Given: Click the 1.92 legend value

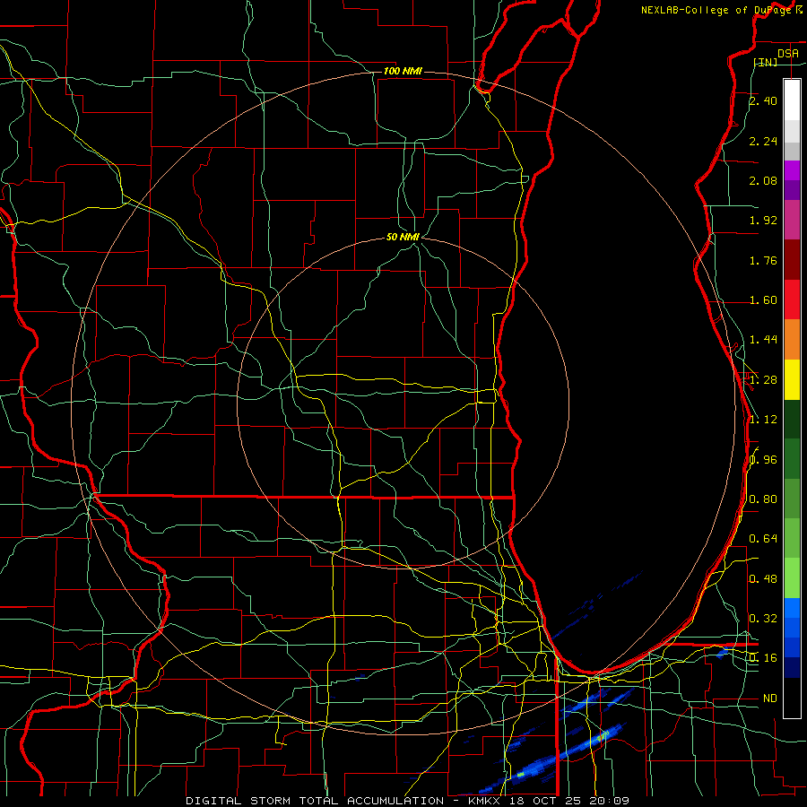Looking at the screenshot, I should coord(763,221).
